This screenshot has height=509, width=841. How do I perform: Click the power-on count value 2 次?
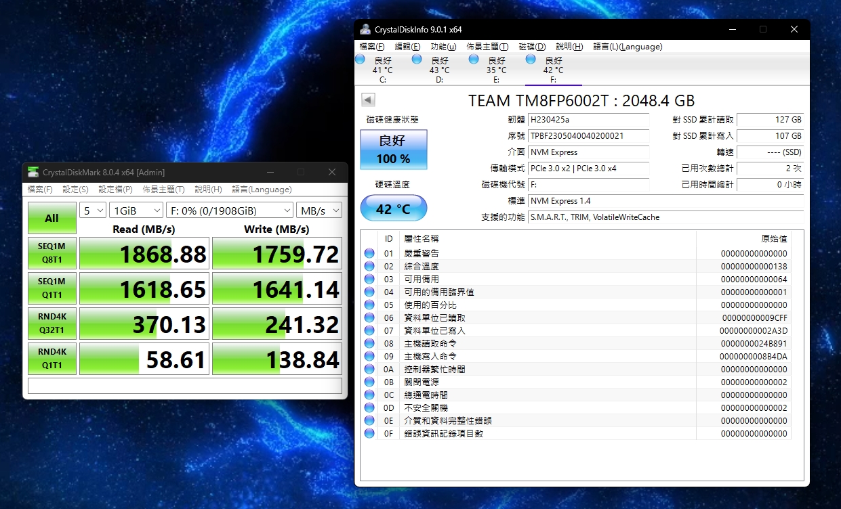(771, 169)
